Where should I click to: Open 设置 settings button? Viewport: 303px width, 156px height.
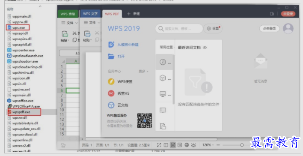click(213, 28)
